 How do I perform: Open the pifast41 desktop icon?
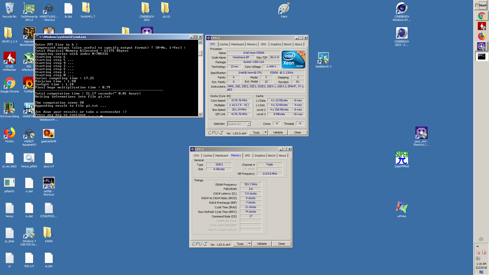[9, 185]
